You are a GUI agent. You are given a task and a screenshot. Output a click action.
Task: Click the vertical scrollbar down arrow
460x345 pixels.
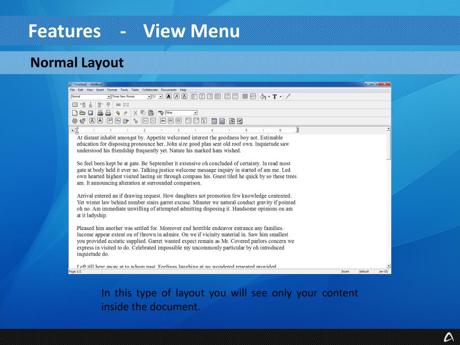[389, 266]
